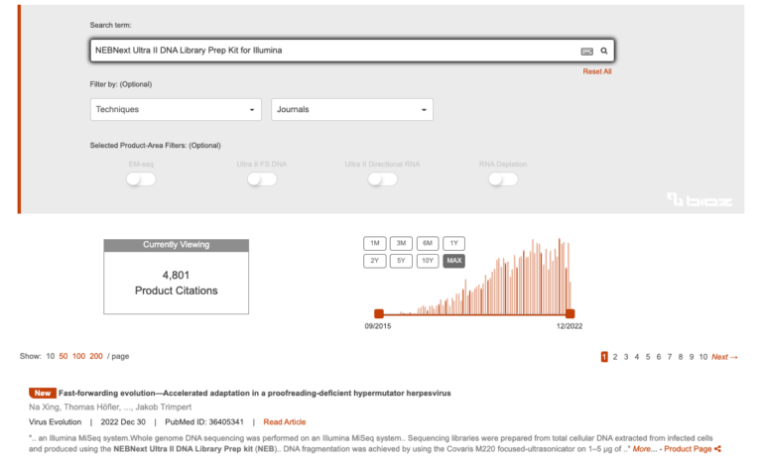Click into the search term input field

point(327,51)
